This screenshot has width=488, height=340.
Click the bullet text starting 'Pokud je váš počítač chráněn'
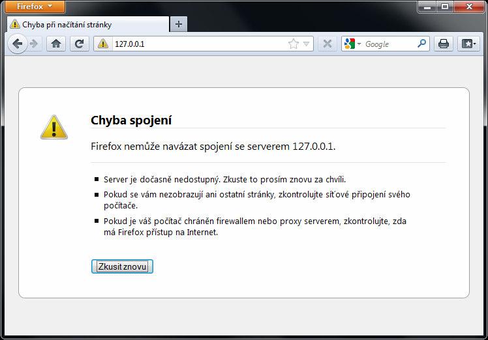[255, 227]
